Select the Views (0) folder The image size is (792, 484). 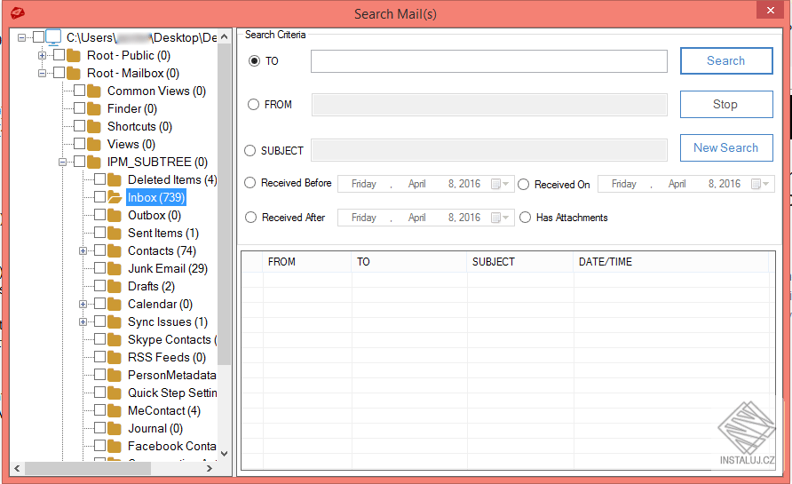tap(131, 144)
